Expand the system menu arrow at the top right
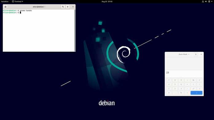The width and height of the screenshot is (214, 120). click(x=212, y=2)
